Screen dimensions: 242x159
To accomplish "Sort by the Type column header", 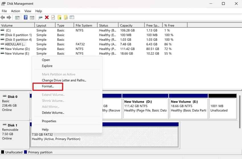I will (x=65, y=25).
